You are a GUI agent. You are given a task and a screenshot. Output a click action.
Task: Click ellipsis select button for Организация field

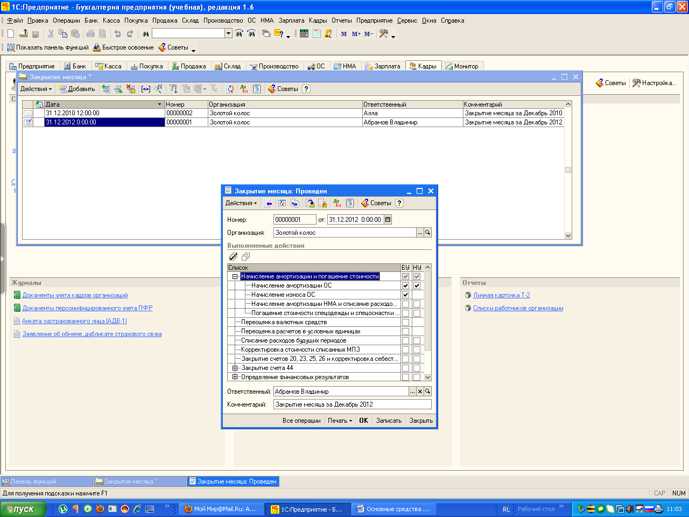(x=420, y=233)
